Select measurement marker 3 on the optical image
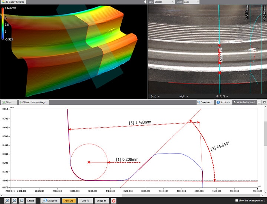Viewport: 267px width, 204px height. click(221, 49)
